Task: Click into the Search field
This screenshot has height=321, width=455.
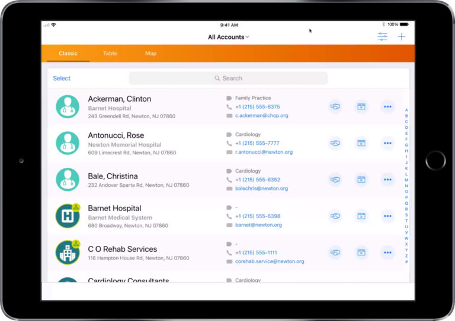Action: [228, 78]
